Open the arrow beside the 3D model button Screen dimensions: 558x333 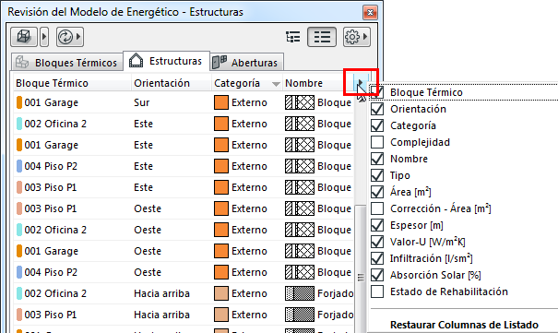44,37
